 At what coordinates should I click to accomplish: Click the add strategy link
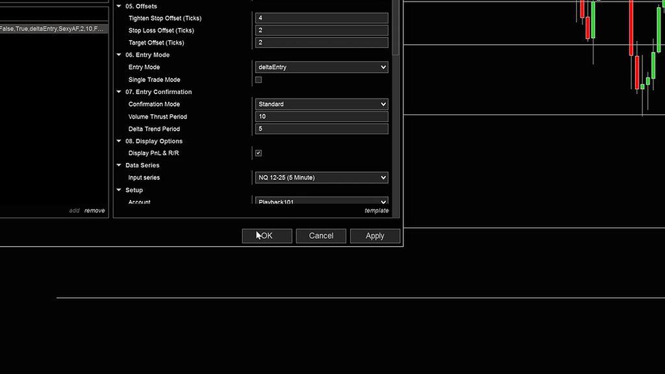point(75,210)
